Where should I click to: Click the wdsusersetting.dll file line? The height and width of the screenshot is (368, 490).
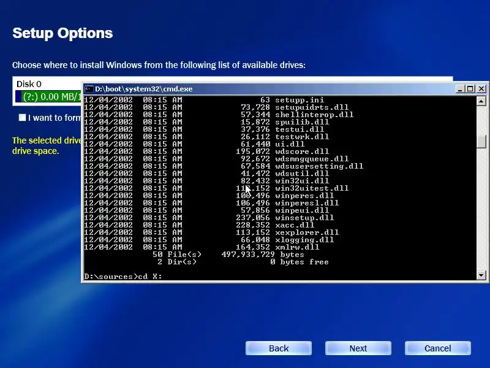[224, 166]
